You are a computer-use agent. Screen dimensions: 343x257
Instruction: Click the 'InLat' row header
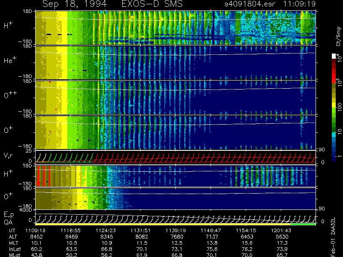[15, 249]
